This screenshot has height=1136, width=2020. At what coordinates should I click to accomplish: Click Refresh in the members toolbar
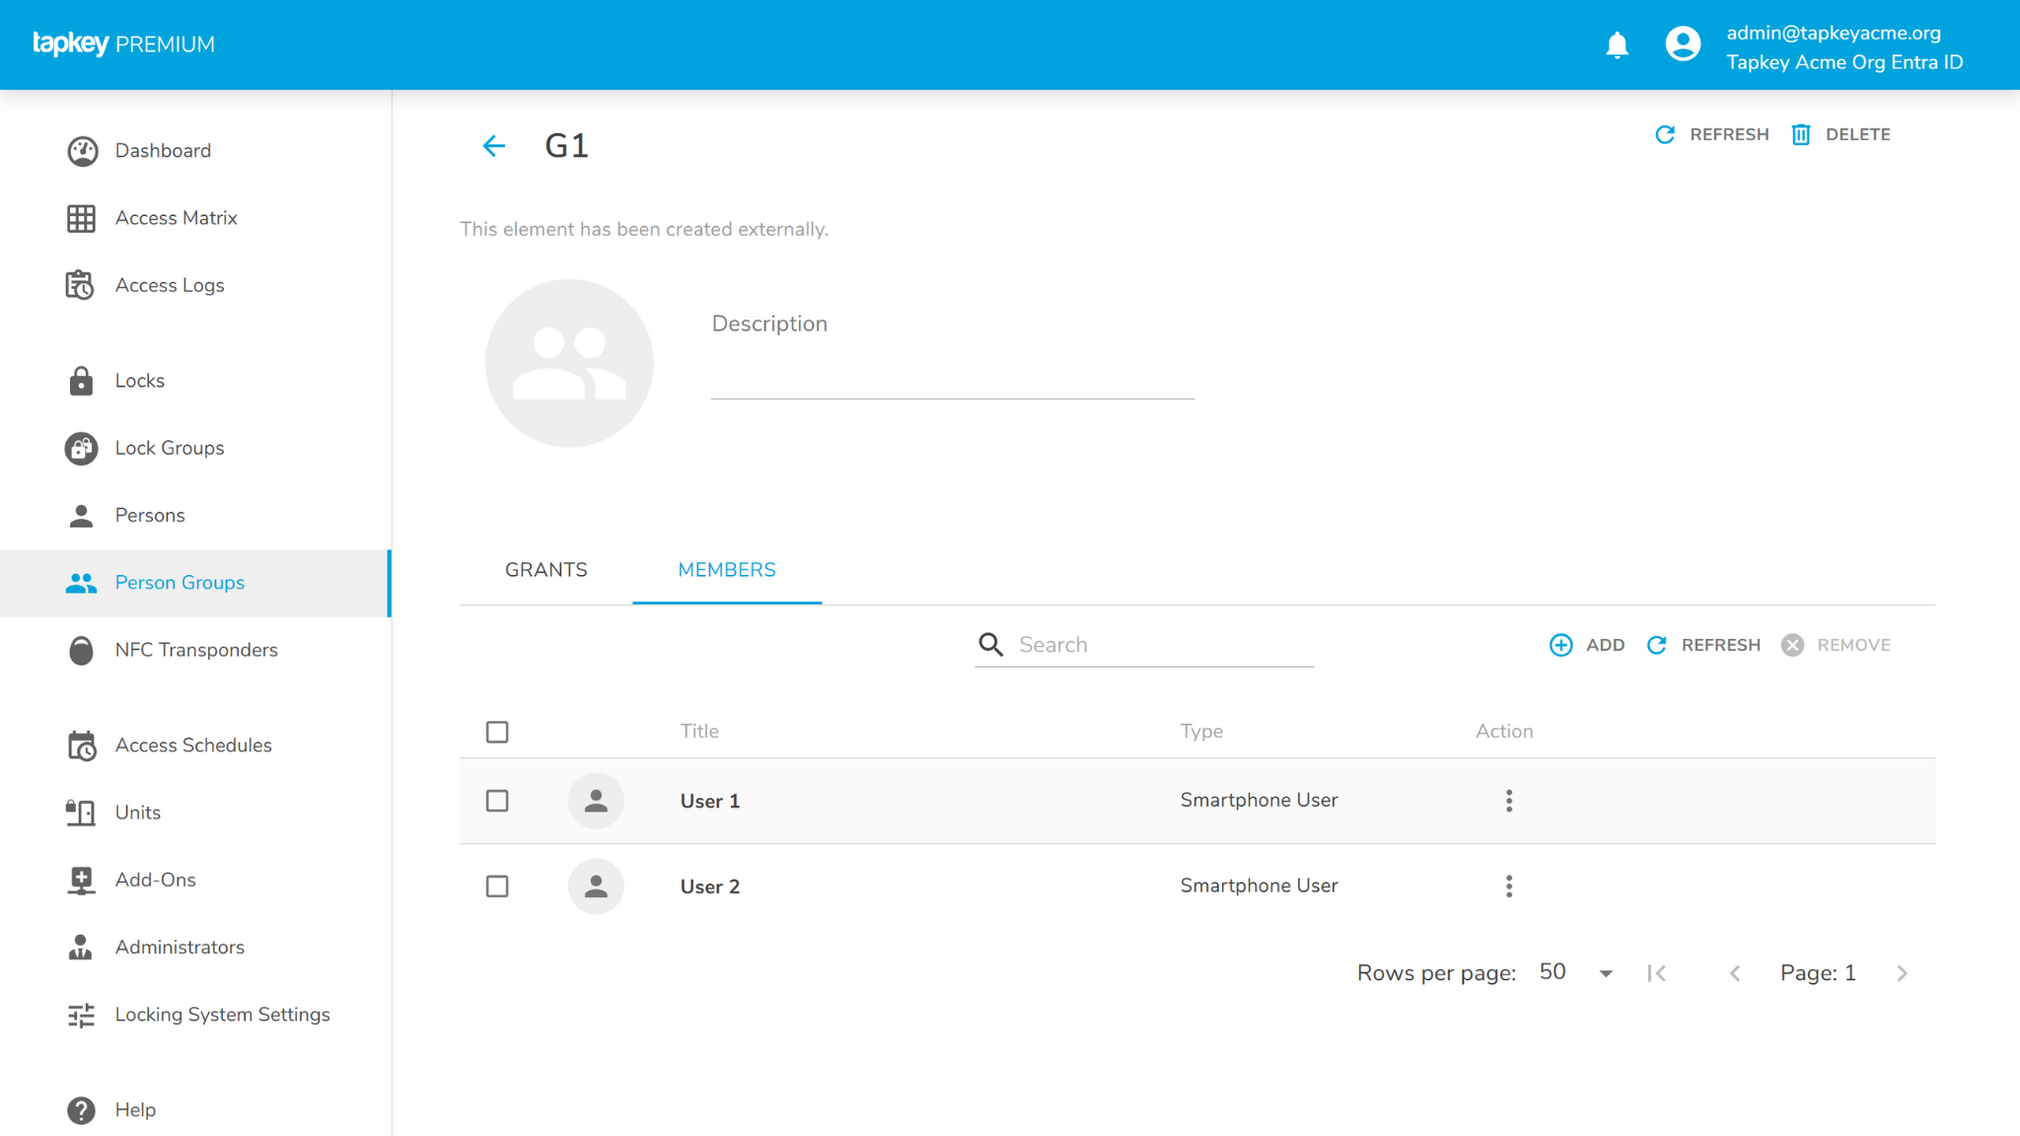click(x=1703, y=645)
